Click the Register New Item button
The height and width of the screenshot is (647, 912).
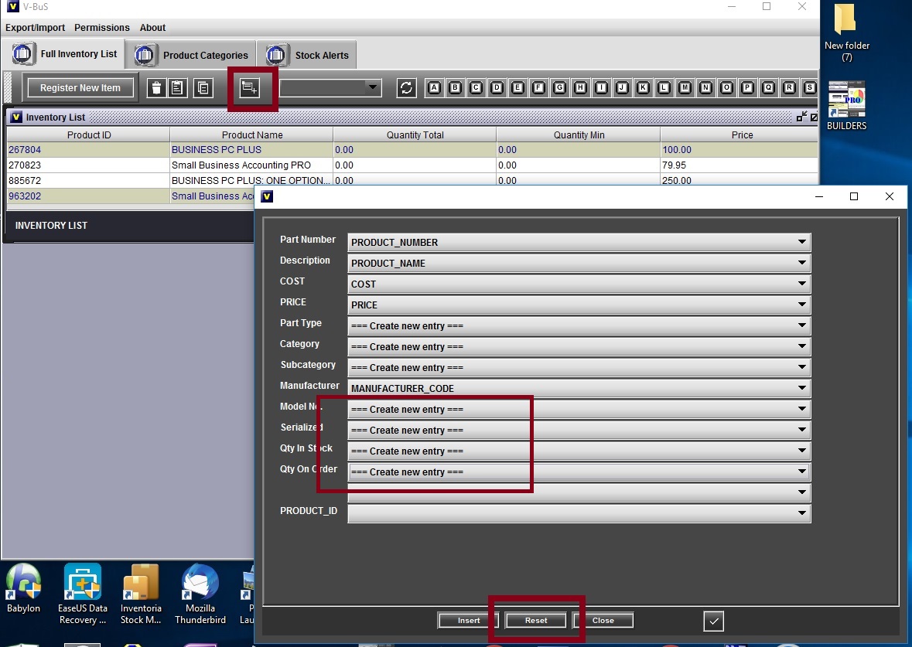(80, 88)
